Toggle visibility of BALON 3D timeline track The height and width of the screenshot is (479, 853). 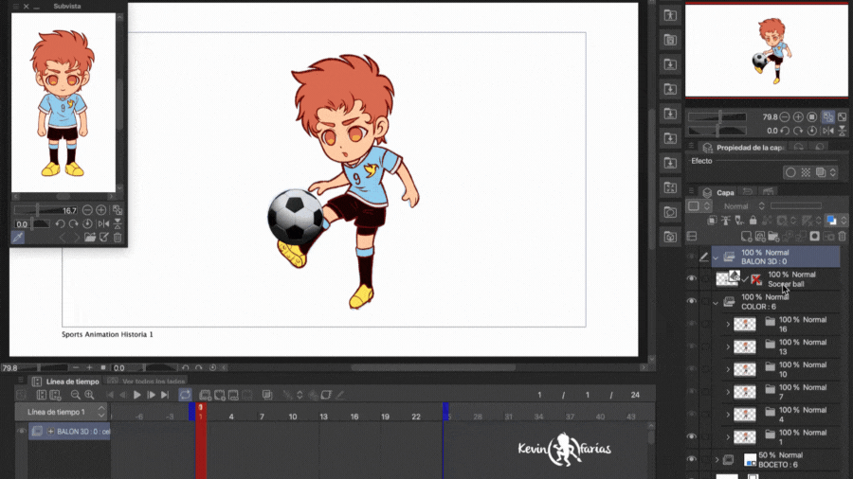tap(22, 432)
